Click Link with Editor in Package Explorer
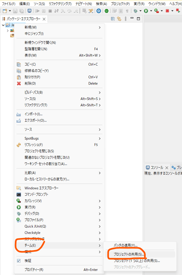 point(119,19)
